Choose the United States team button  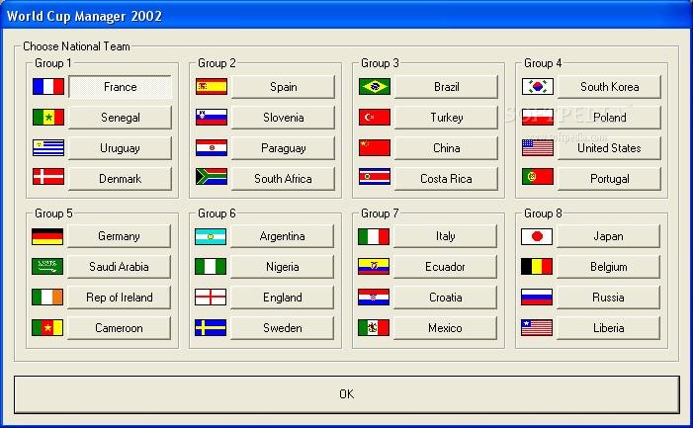610,148
